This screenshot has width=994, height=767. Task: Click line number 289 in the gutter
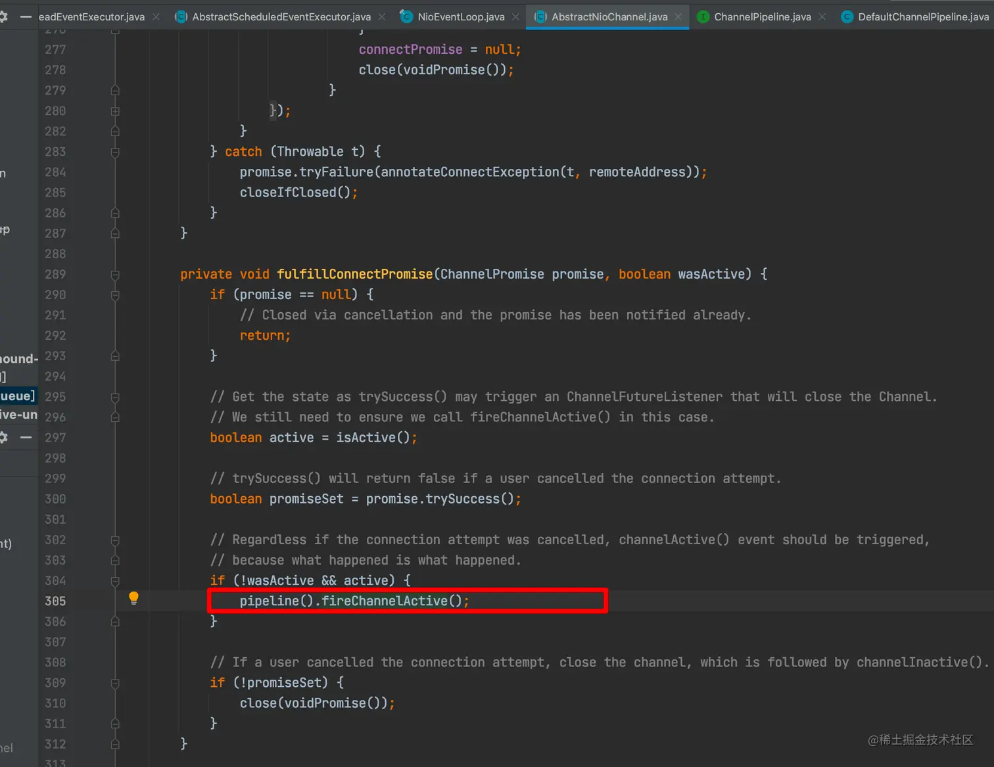pos(55,274)
